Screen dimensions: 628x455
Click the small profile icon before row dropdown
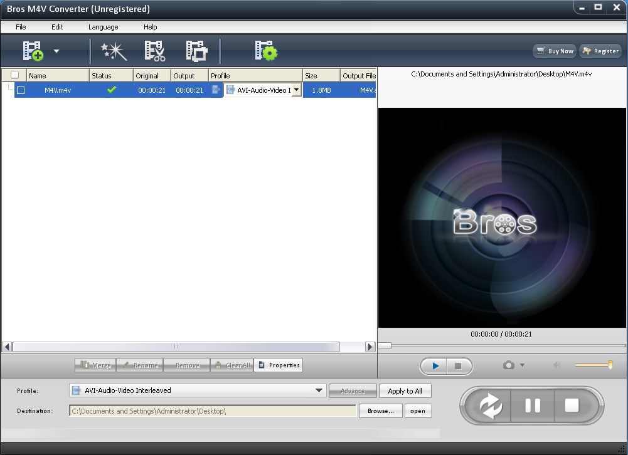[216, 90]
